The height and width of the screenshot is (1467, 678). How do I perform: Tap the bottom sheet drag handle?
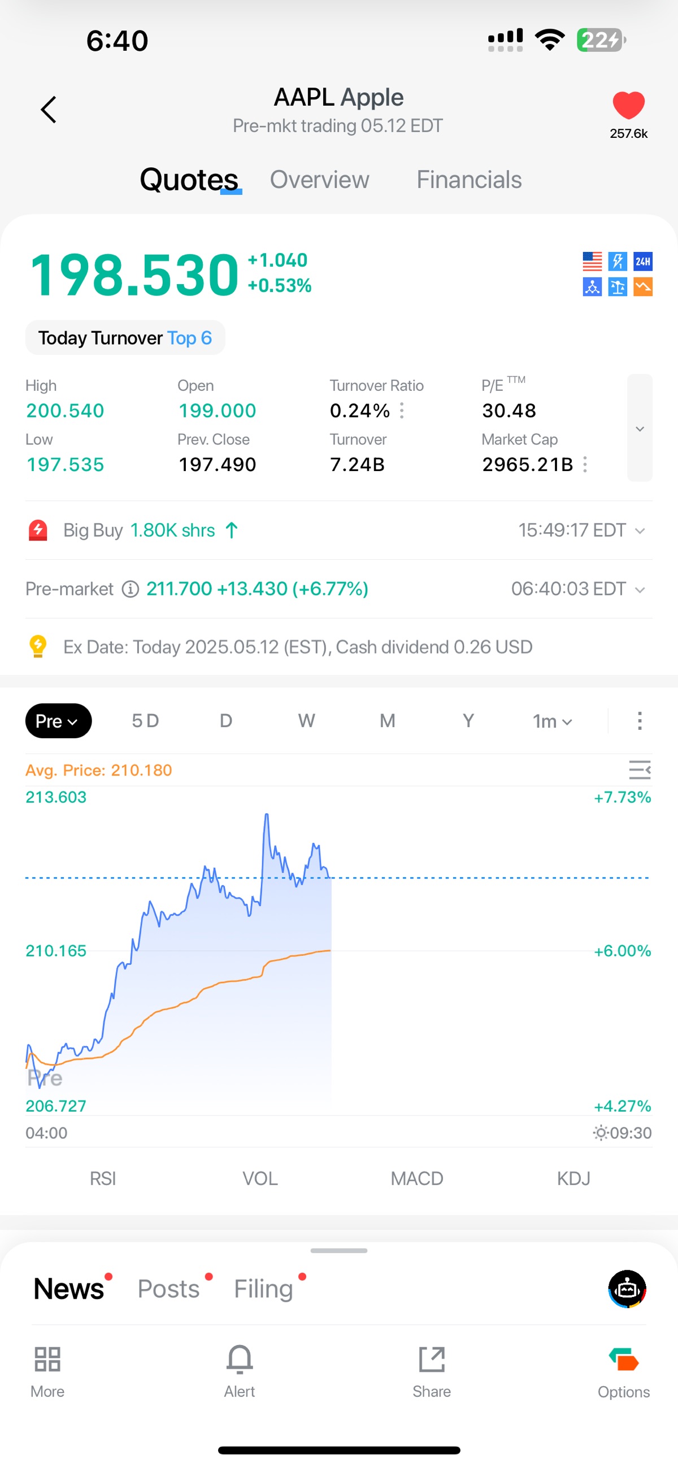tap(339, 1251)
